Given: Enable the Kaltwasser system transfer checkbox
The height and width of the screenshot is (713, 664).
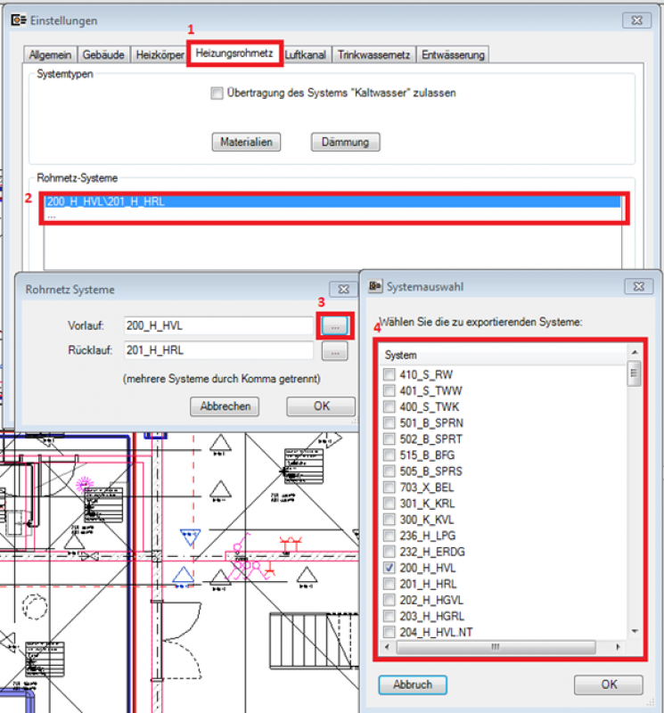Looking at the screenshot, I should pos(217,93).
